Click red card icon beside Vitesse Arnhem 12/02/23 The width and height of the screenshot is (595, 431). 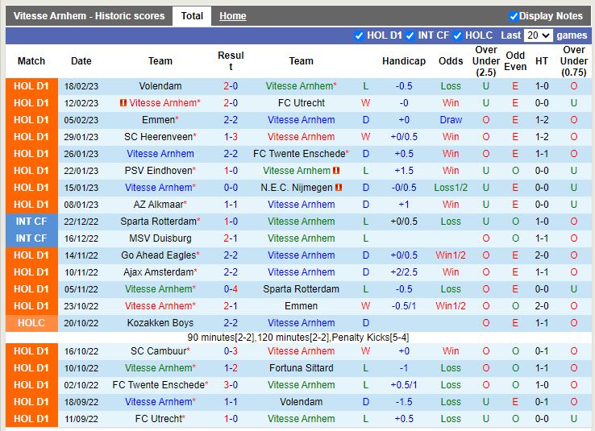click(123, 103)
